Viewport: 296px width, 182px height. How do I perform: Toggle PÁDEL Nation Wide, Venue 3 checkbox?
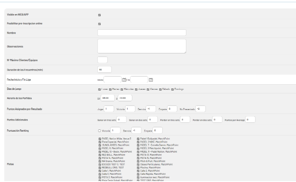[x=100, y=139]
